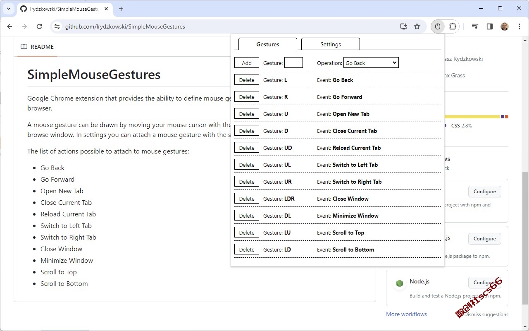Click the 'Close Current Tab' README list item
529x331 pixels.
tap(66, 202)
